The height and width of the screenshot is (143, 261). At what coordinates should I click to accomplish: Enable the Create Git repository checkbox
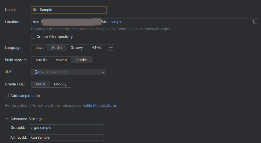(x=33, y=37)
